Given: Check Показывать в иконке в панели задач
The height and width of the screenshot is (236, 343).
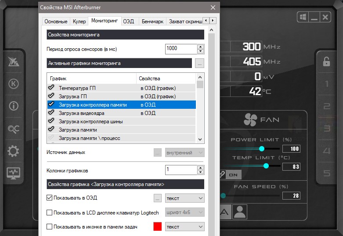Looking at the screenshot, I should pos(50,227).
